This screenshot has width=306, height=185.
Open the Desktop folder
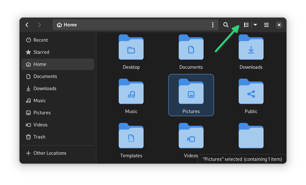(131, 47)
